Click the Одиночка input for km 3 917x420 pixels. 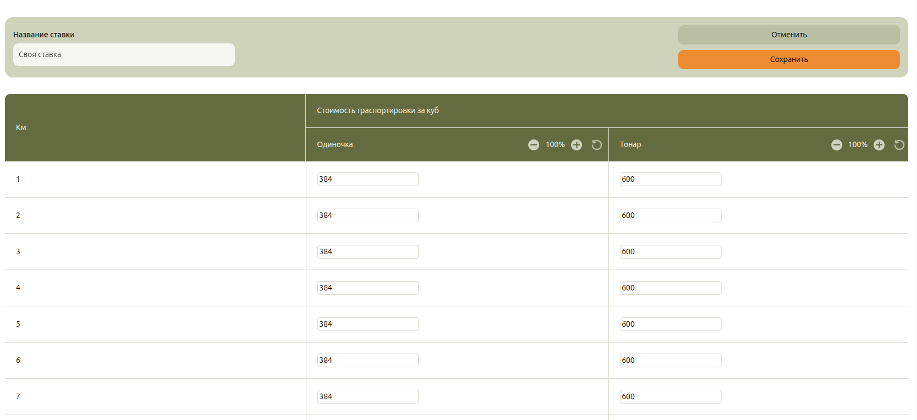point(368,252)
